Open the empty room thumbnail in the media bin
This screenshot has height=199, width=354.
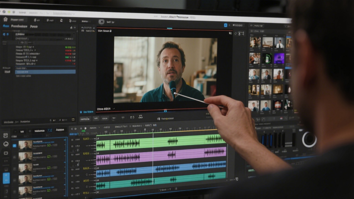point(267,42)
